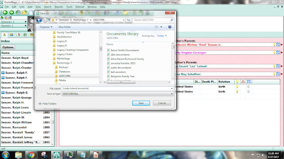The height and width of the screenshot is (159, 284).
Task: Open Windows Explorer from the taskbar
Action: 18,155
